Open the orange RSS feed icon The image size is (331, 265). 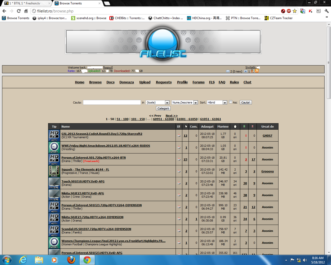click(x=257, y=71)
